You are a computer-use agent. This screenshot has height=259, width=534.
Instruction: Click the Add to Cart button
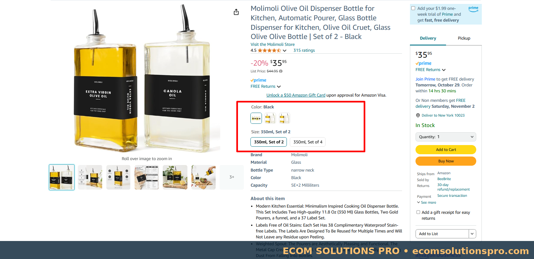tap(446, 150)
